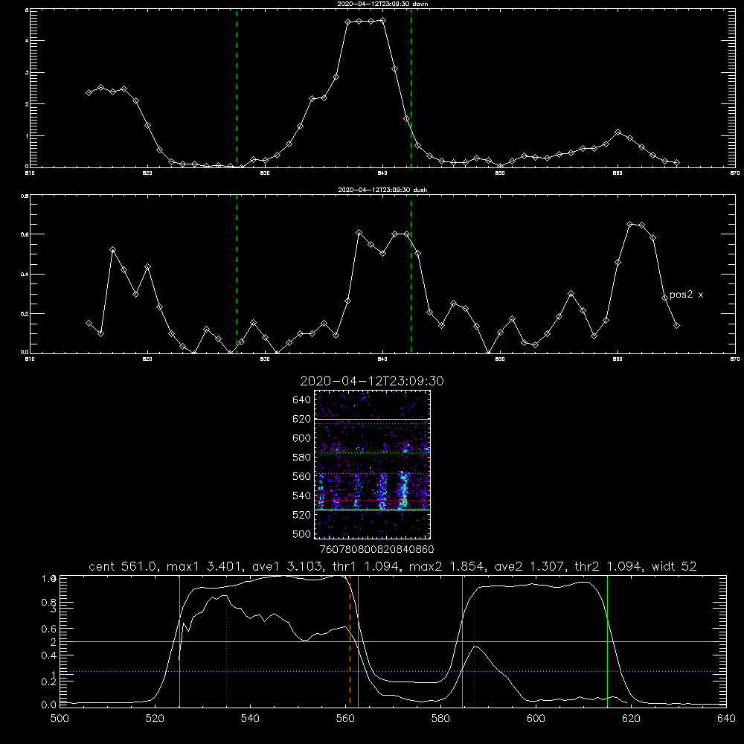Viewport: 744px width, 744px height.
Task: Click the colored spectrogram image
Action: (x=373, y=464)
